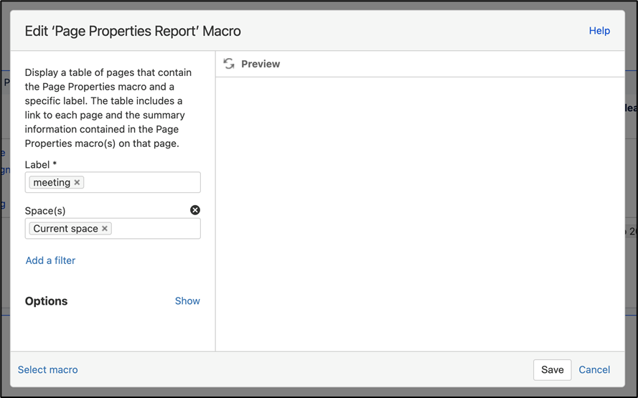Click the Space(s) input field

[x=113, y=229]
